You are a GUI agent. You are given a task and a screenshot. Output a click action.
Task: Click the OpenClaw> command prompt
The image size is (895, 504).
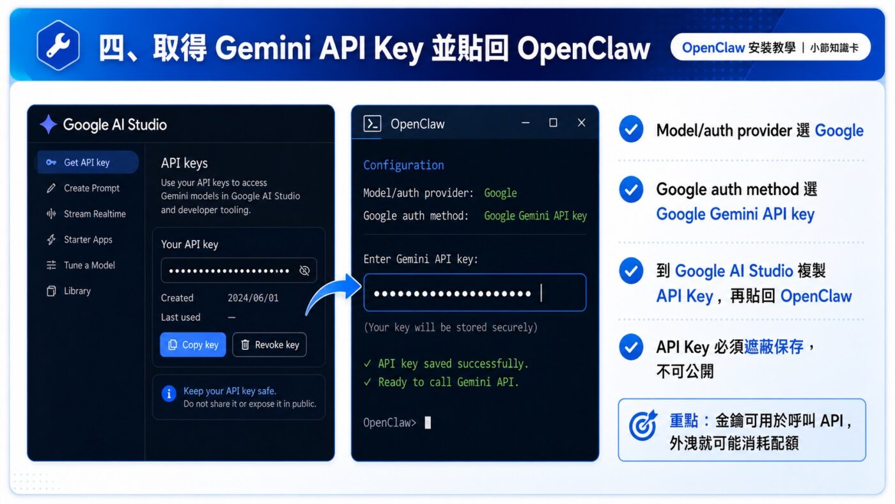390,422
